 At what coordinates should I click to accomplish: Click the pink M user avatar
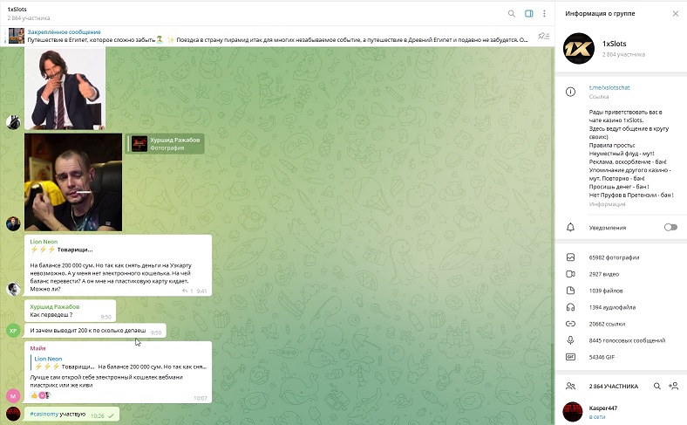(13, 396)
